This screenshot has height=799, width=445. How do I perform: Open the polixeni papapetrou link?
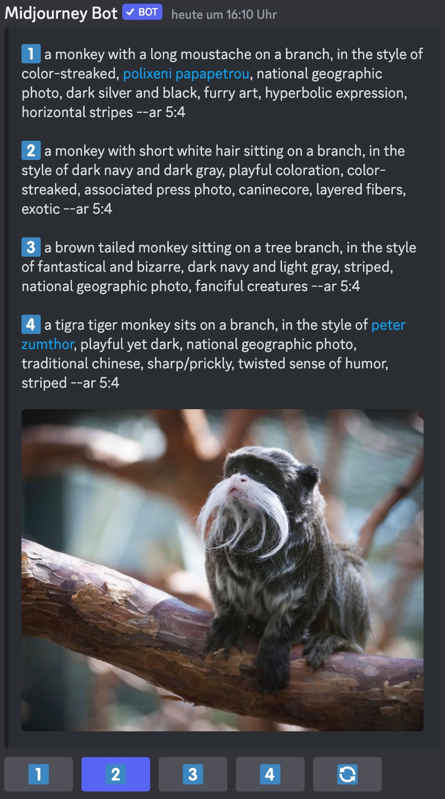click(187, 74)
